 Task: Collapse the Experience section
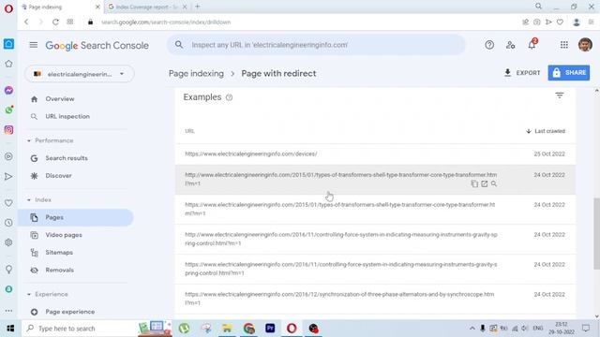[x=29, y=294]
